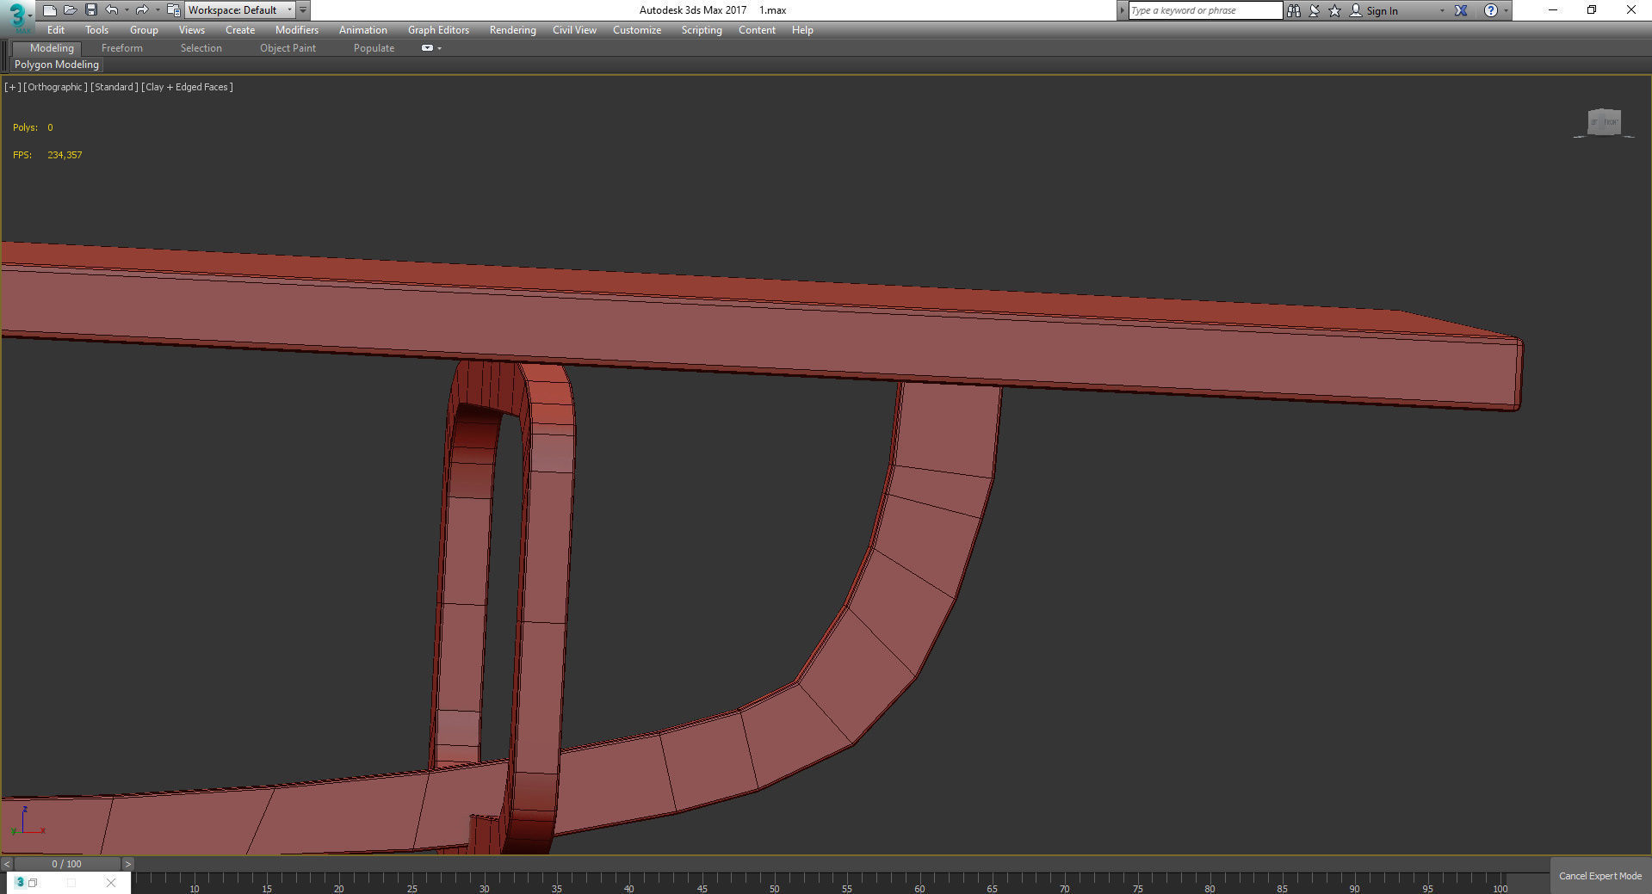1652x894 pixels.
Task: Click the [+] viewport general menu label
Action: click(x=12, y=87)
